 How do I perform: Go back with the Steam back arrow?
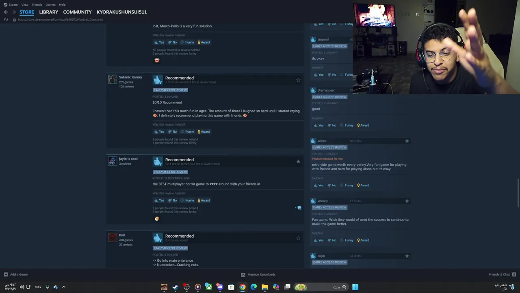click(6, 12)
